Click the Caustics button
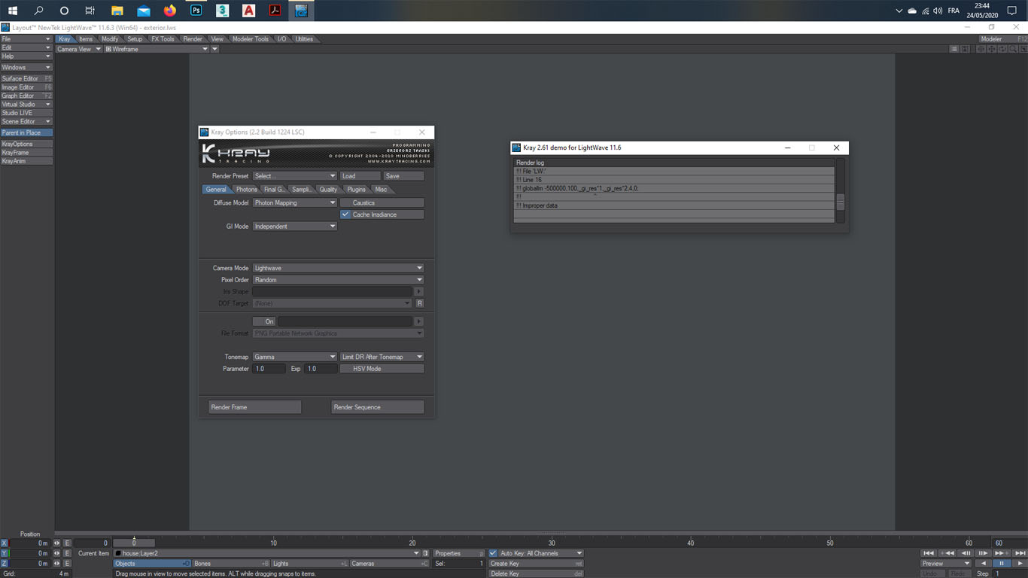This screenshot has height=578, width=1028. (x=382, y=202)
